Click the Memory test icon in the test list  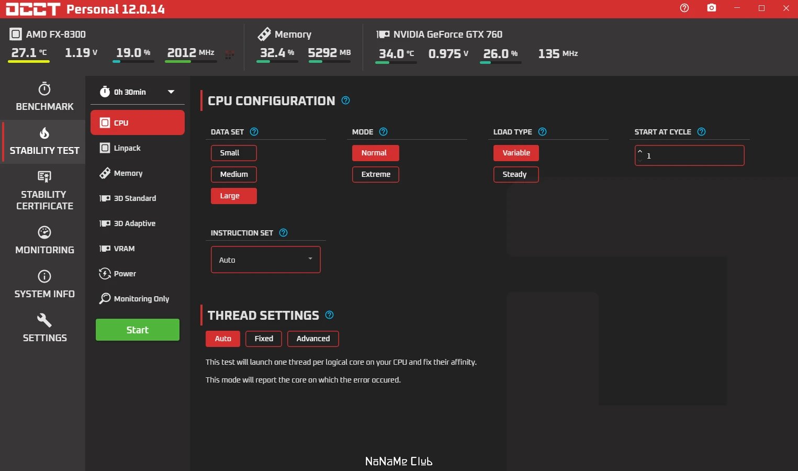point(105,173)
